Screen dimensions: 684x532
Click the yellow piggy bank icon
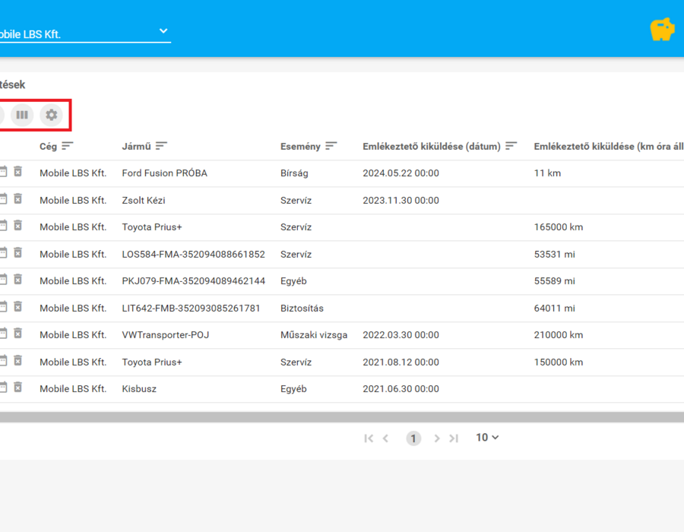coord(662,30)
